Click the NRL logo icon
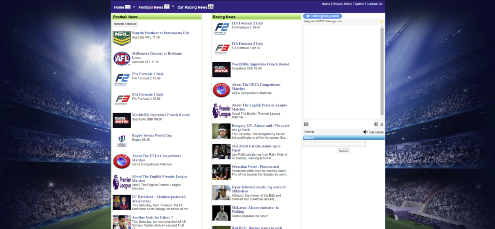This screenshot has width=495, height=229. pyautogui.click(x=122, y=38)
